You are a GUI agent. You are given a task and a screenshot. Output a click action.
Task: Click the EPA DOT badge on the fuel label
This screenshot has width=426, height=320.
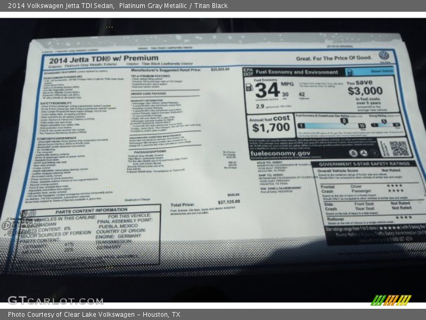pyautogui.click(x=248, y=72)
